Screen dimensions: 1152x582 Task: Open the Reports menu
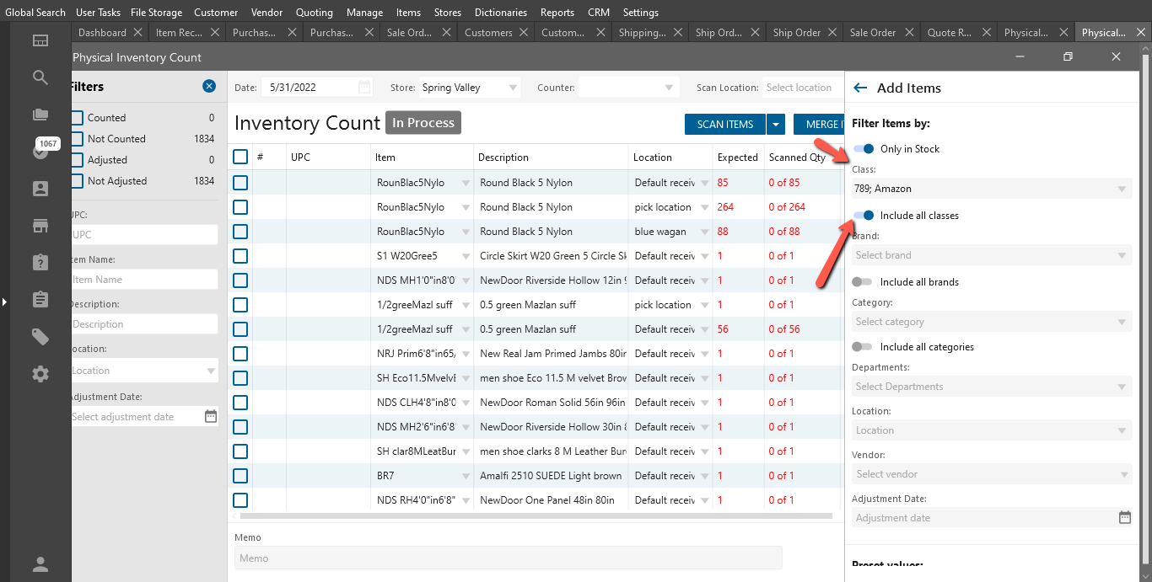click(x=557, y=13)
